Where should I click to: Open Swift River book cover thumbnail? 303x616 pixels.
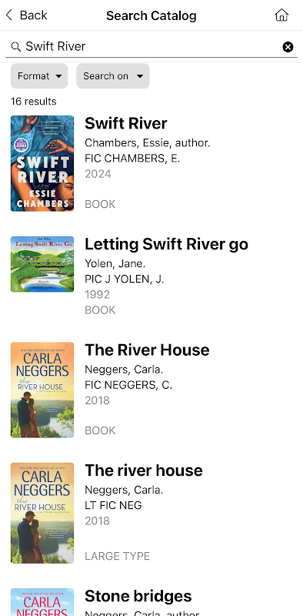(x=42, y=163)
